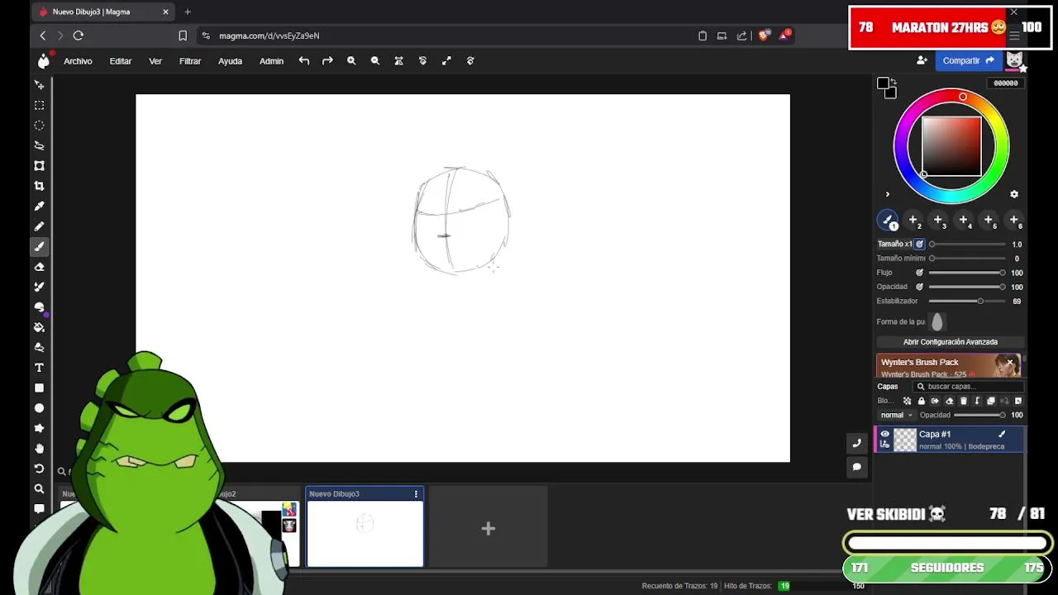Select the crop tool
This screenshot has height=595, width=1058.
pyautogui.click(x=39, y=186)
